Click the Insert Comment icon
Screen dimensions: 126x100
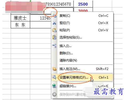(x=54, y=69)
